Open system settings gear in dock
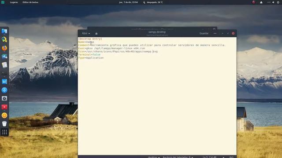282x158 pixels. click(x=4, y=98)
